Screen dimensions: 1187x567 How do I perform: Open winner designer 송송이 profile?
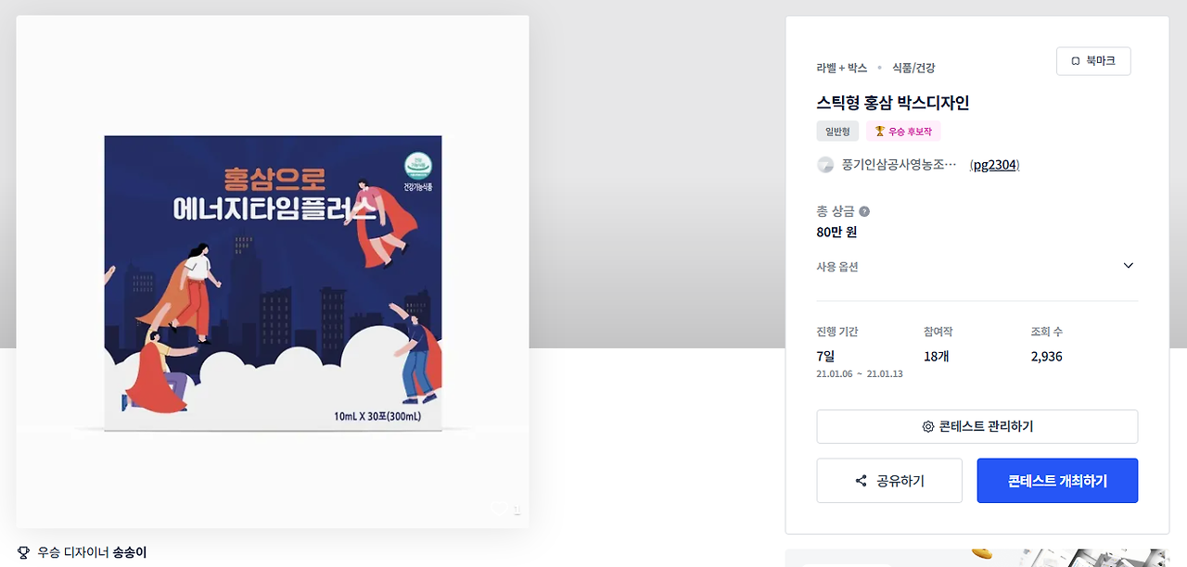(x=130, y=552)
